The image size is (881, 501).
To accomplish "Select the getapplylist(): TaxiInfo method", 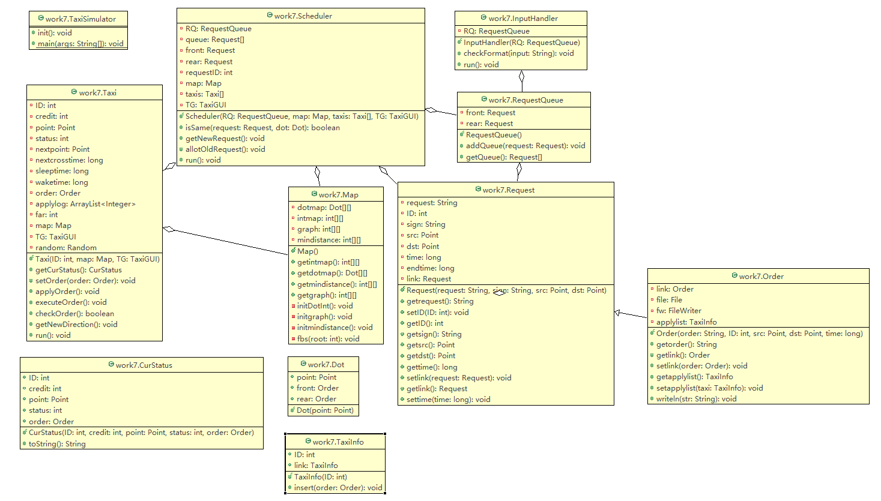I will (694, 377).
